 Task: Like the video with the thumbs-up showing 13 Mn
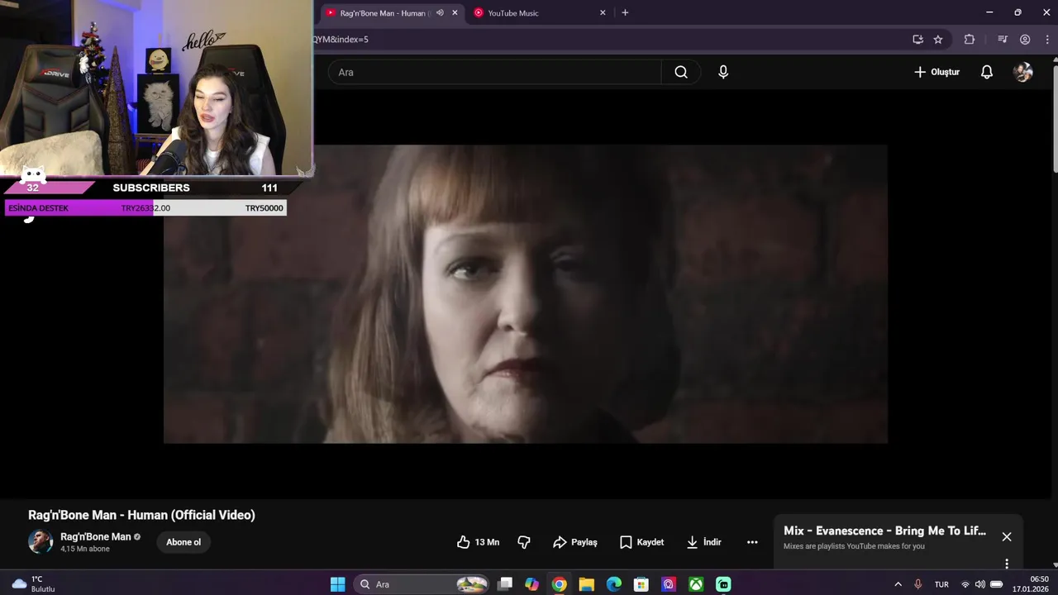pyautogui.click(x=478, y=542)
